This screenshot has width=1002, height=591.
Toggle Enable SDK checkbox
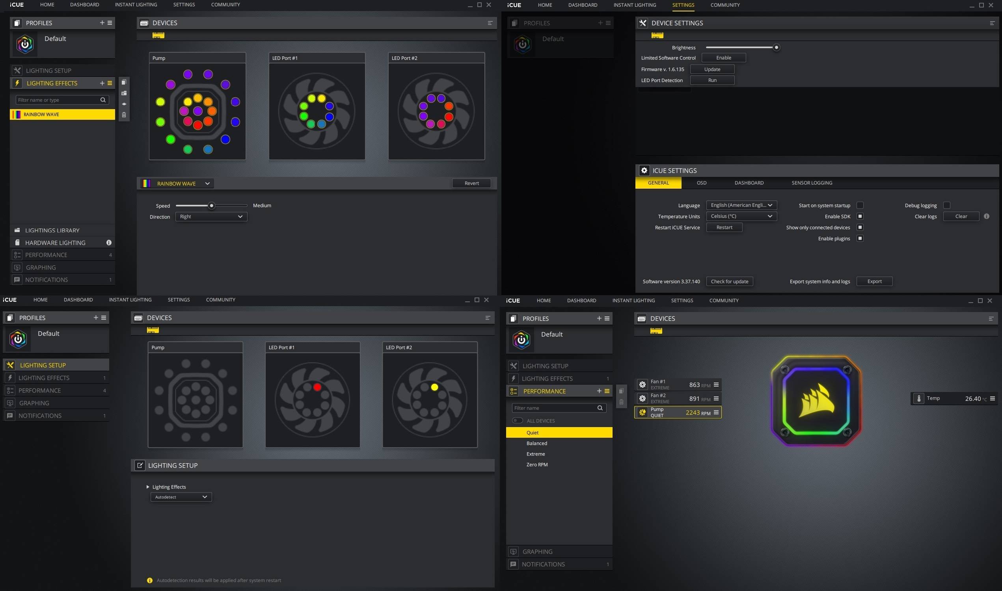pos(860,216)
